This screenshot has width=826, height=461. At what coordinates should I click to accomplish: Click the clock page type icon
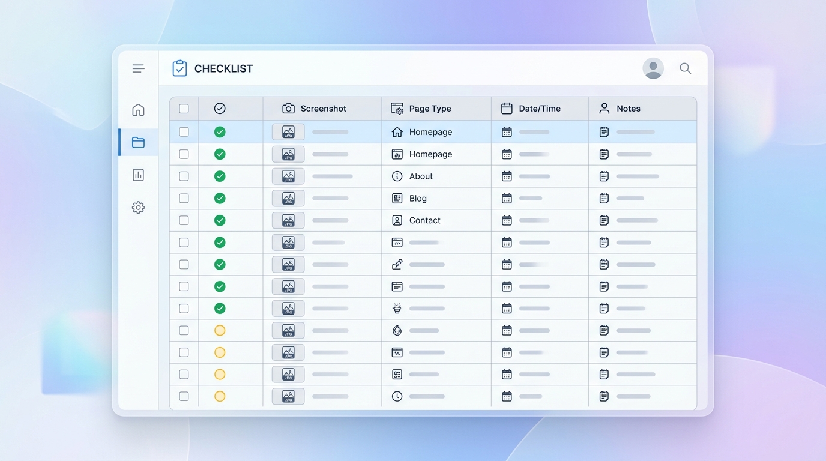[x=397, y=396]
